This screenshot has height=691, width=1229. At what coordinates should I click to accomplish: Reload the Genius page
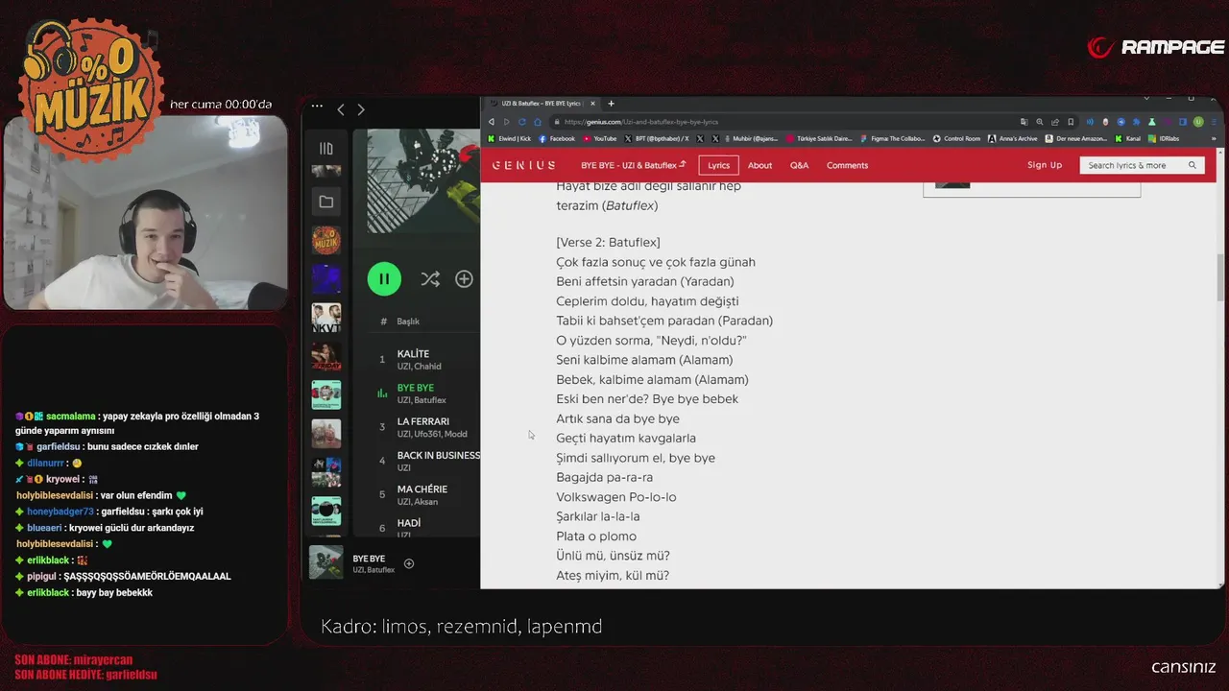pos(522,122)
